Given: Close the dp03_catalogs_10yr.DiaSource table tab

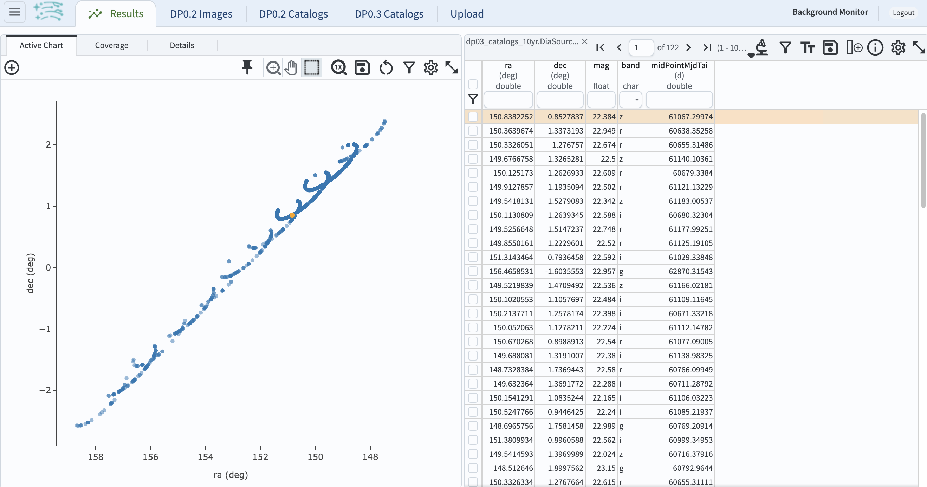Looking at the screenshot, I should [585, 41].
